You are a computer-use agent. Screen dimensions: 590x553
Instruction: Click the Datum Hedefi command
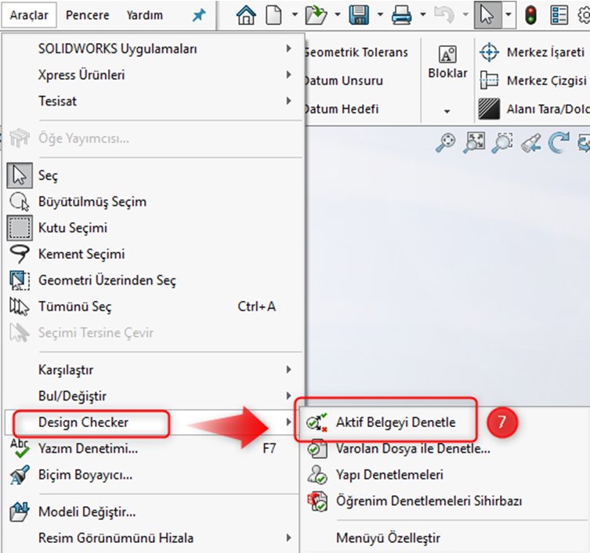(342, 109)
